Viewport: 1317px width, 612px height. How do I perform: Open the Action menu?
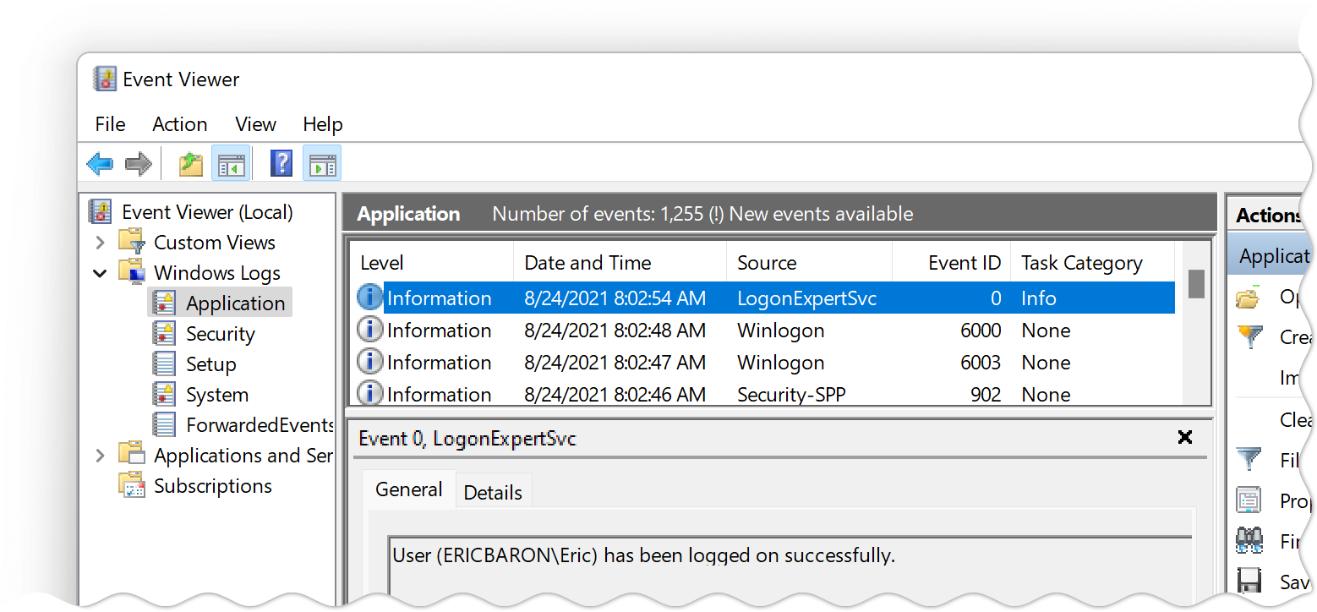179,124
